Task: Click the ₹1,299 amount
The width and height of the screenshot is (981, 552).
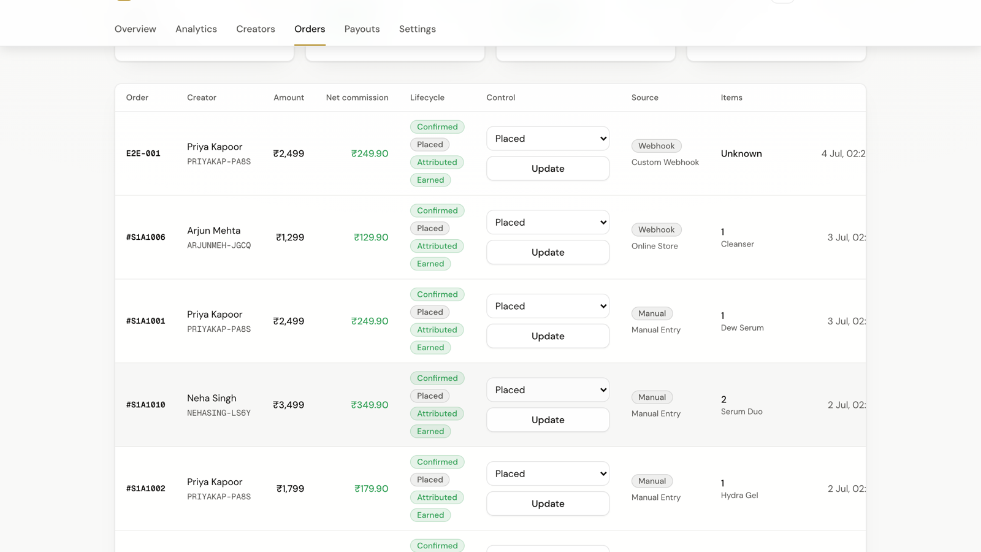Action: [290, 237]
